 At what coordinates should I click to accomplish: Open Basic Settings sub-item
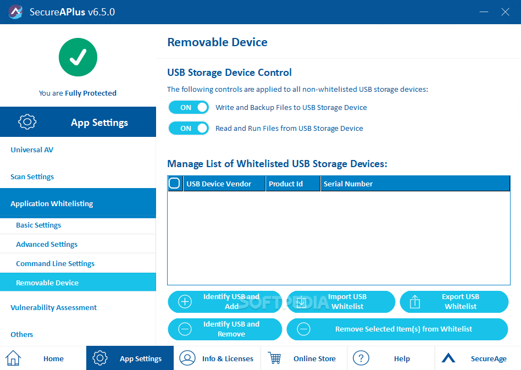[x=77, y=225]
